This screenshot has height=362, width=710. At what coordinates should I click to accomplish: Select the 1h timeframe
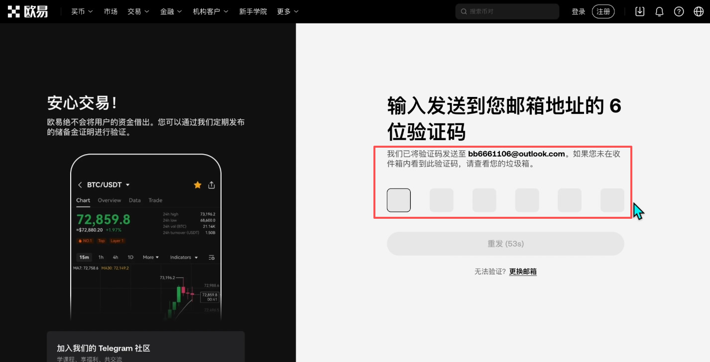(101, 257)
